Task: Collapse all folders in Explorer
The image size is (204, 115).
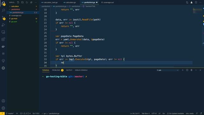Action: click(x=31, y=2)
